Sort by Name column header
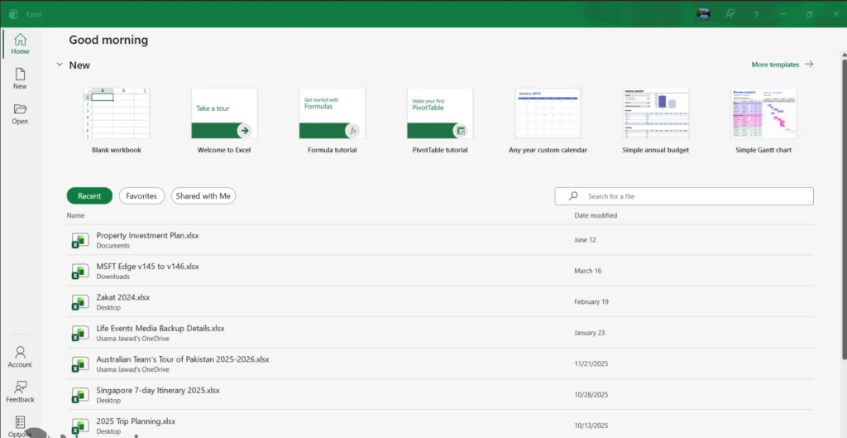The width and height of the screenshot is (847, 438). click(x=75, y=215)
